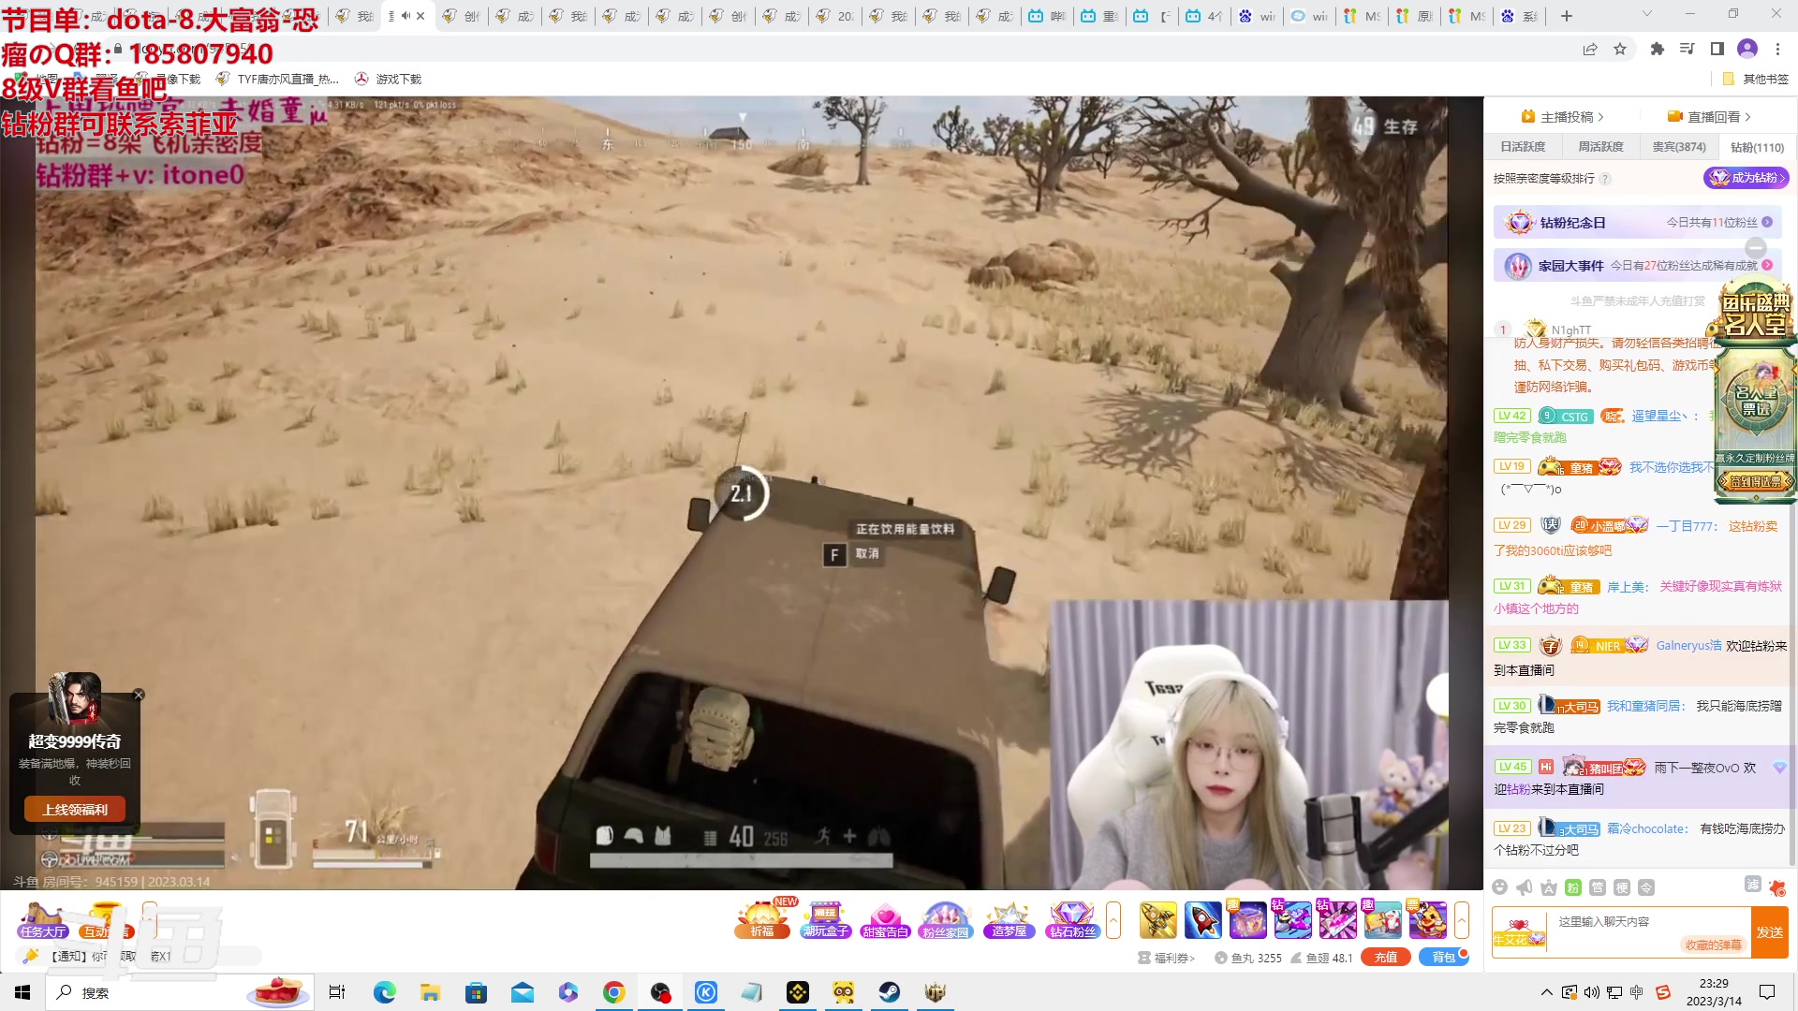
Task: Click the username Galneryus浩 in chat
Action: point(1688,646)
